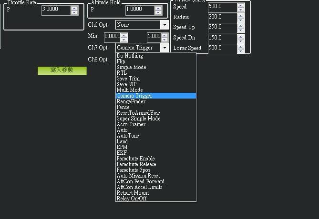Viewport: 319px width, 219px height.
Task: Select Save WP list entry
Action: 126,84
